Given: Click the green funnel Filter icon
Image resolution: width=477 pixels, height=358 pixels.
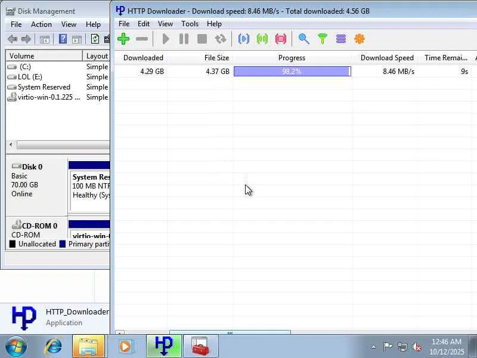Looking at the screenshot, I should tap(323, 39).
